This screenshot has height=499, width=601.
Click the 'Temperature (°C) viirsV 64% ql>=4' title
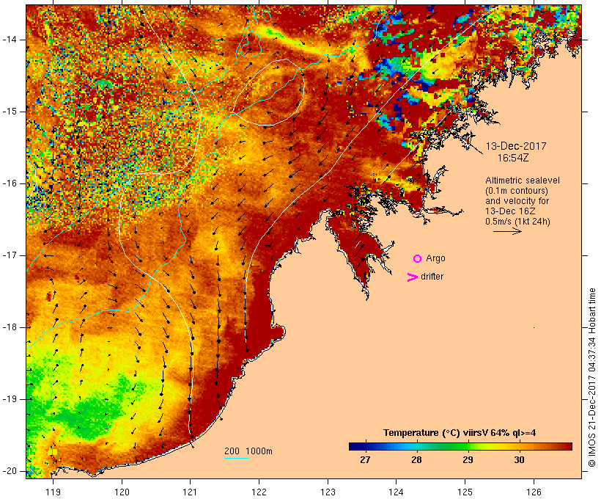(x=460, y=433)
